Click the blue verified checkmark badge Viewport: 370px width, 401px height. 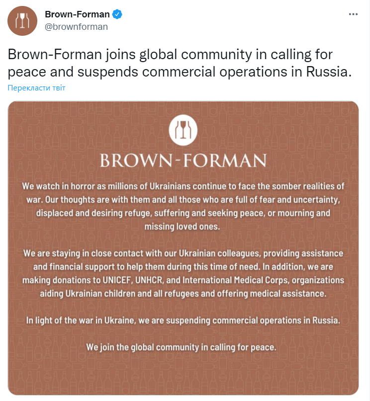click(x=117, y=14)
